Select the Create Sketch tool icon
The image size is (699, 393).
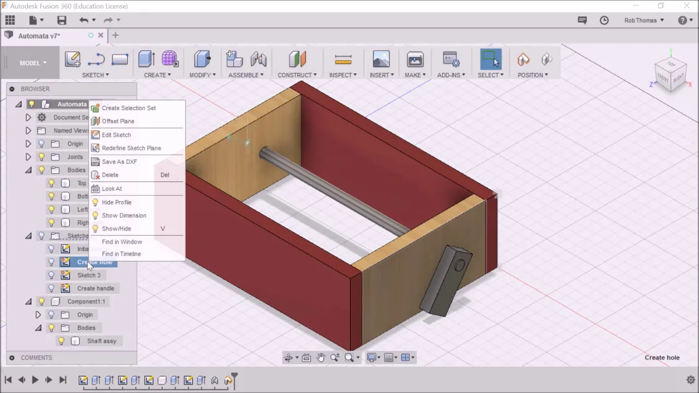tap(73, 59)
